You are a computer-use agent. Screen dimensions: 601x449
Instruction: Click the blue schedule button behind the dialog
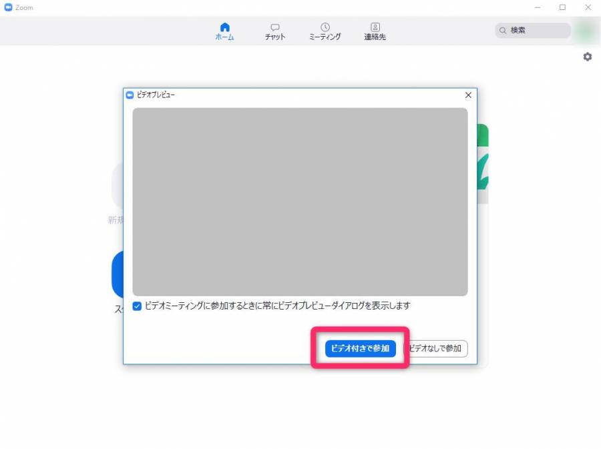pos(117,274)
